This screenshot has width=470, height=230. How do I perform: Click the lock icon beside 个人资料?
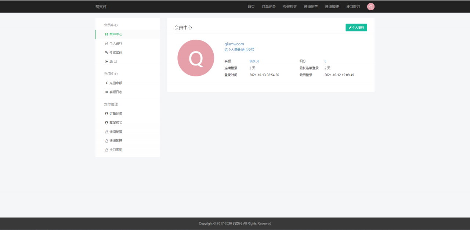pyautogui.click(x=106, y=43)
